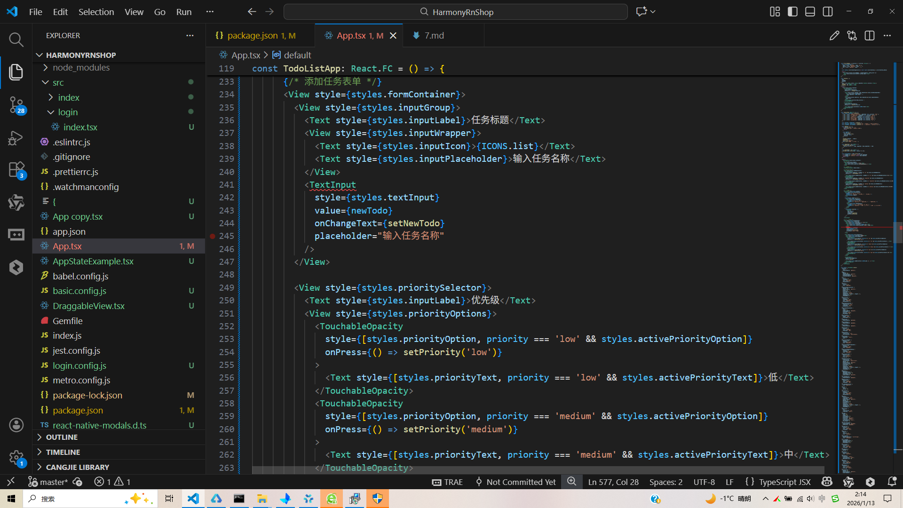
Task: Open Source Control view with 28 badge
Action: coord(16,104)
